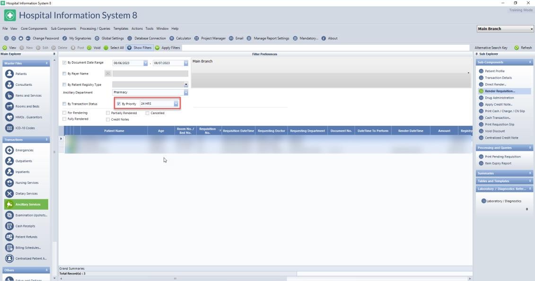This screenshot has height=281, width=535.
Task: Open Render Requisition in Sub Explorer
Action: point(500,91)
